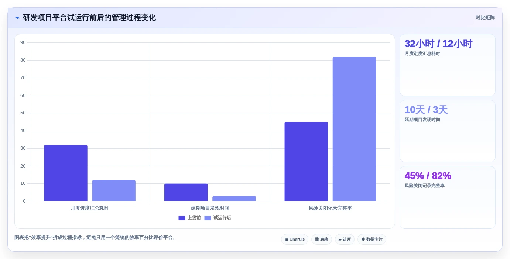Image resolution: width=510 pixels, height=259 pixels.
Task: Click the 月度进度汇总耗时 card caption
Action: point(422,54)
